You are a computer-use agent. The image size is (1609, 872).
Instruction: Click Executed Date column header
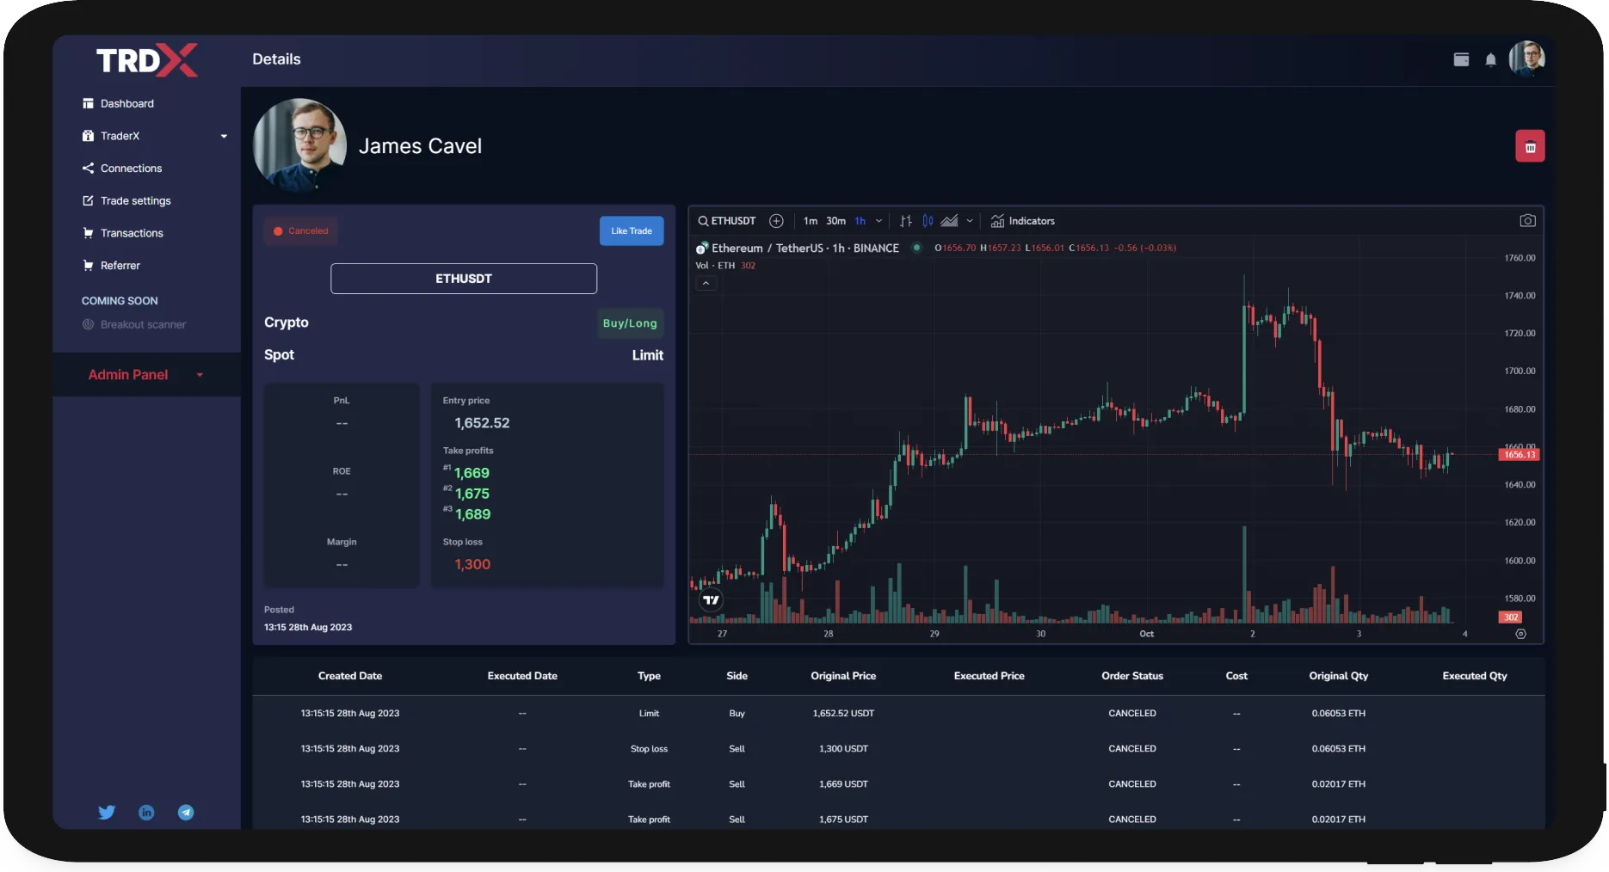522,676
